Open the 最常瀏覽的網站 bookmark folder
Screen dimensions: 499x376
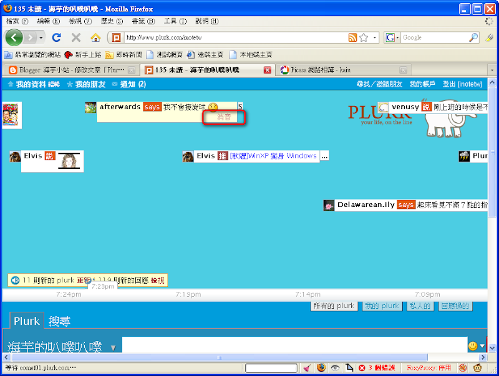point(32,55)
